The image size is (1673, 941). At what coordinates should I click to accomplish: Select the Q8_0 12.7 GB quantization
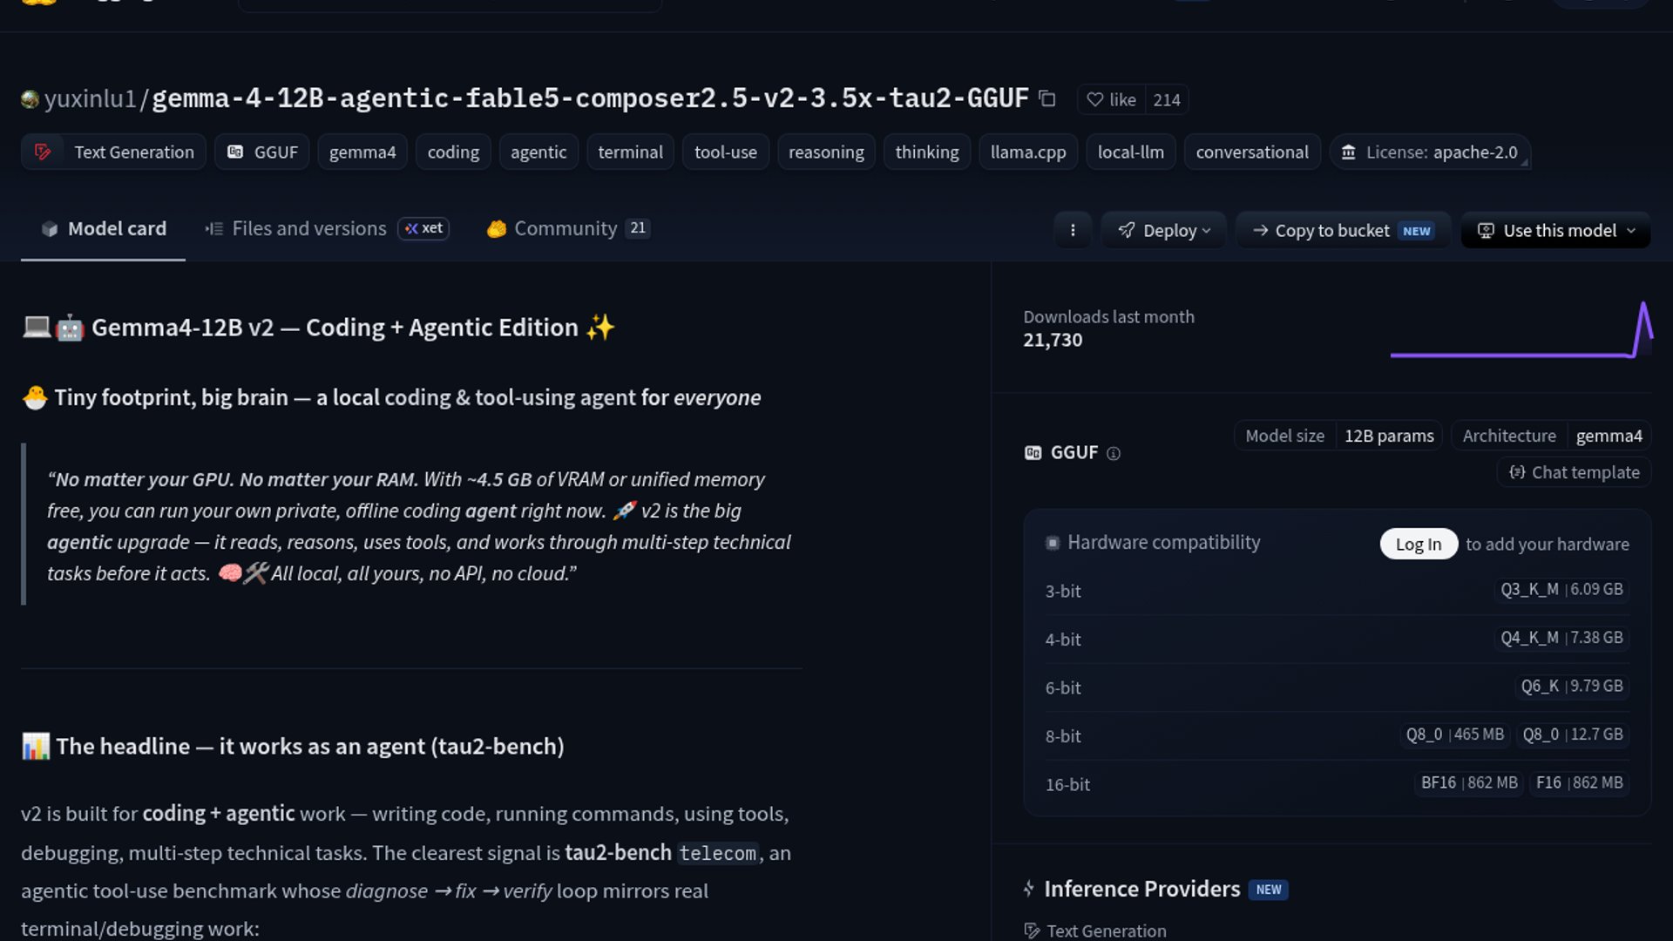[1573, 735]
